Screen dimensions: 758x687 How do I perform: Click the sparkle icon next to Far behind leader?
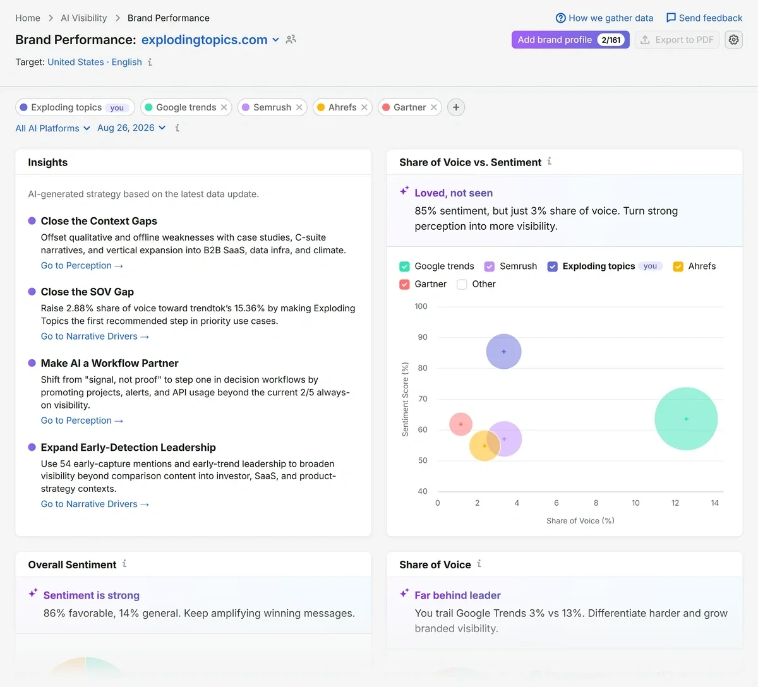(404, 594)
